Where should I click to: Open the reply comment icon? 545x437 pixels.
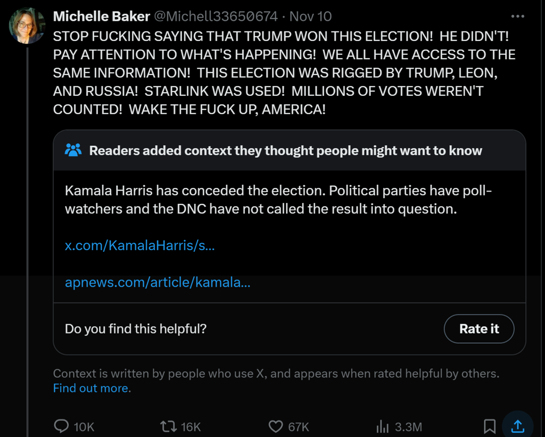pyautogui.click(x=62, y=426)
